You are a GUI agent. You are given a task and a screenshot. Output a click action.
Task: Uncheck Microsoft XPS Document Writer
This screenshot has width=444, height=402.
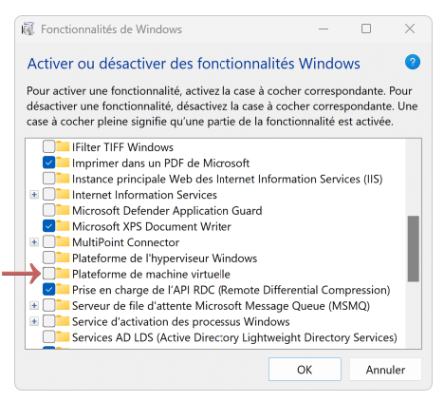tap(48, 226)
